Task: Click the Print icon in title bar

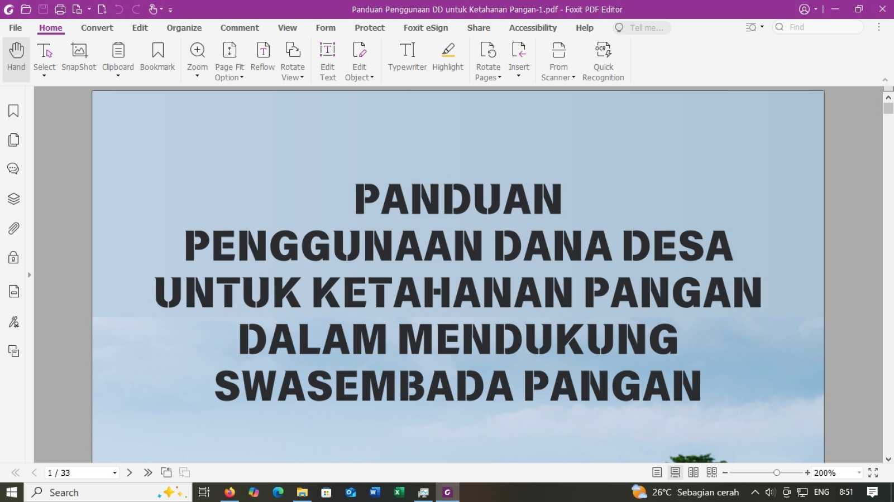Action: coord(60,9)
